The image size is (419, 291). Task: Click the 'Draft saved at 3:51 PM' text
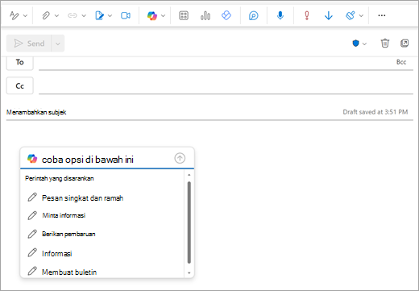(375, 112)
